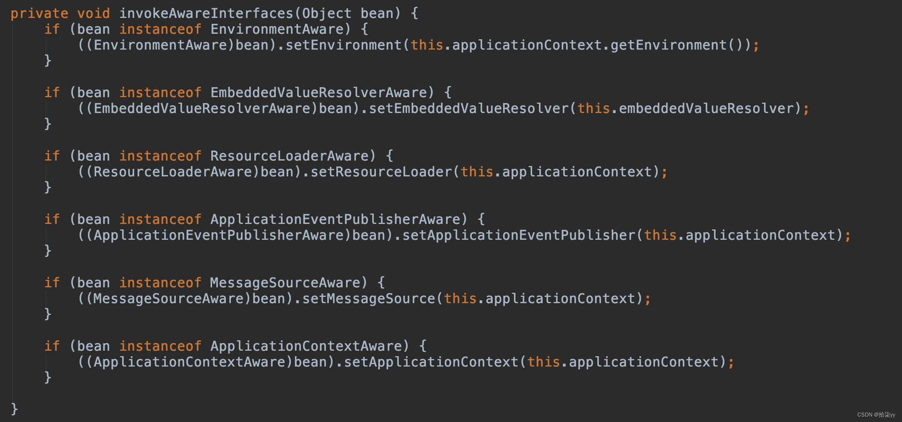The image size is (902, 422).
Task: Click setEmbeddedValueResolver method call
Action: point(469,108)
